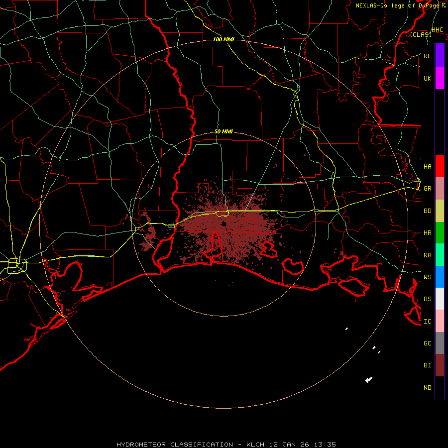Click the [CLAS] label under HHC

point(421,34)
